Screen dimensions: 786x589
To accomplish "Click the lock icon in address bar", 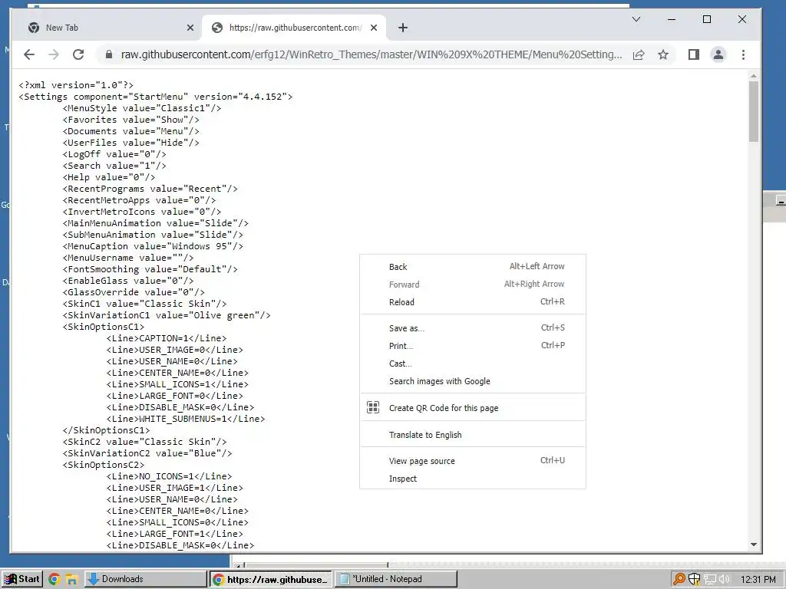I will pos(109,54).
